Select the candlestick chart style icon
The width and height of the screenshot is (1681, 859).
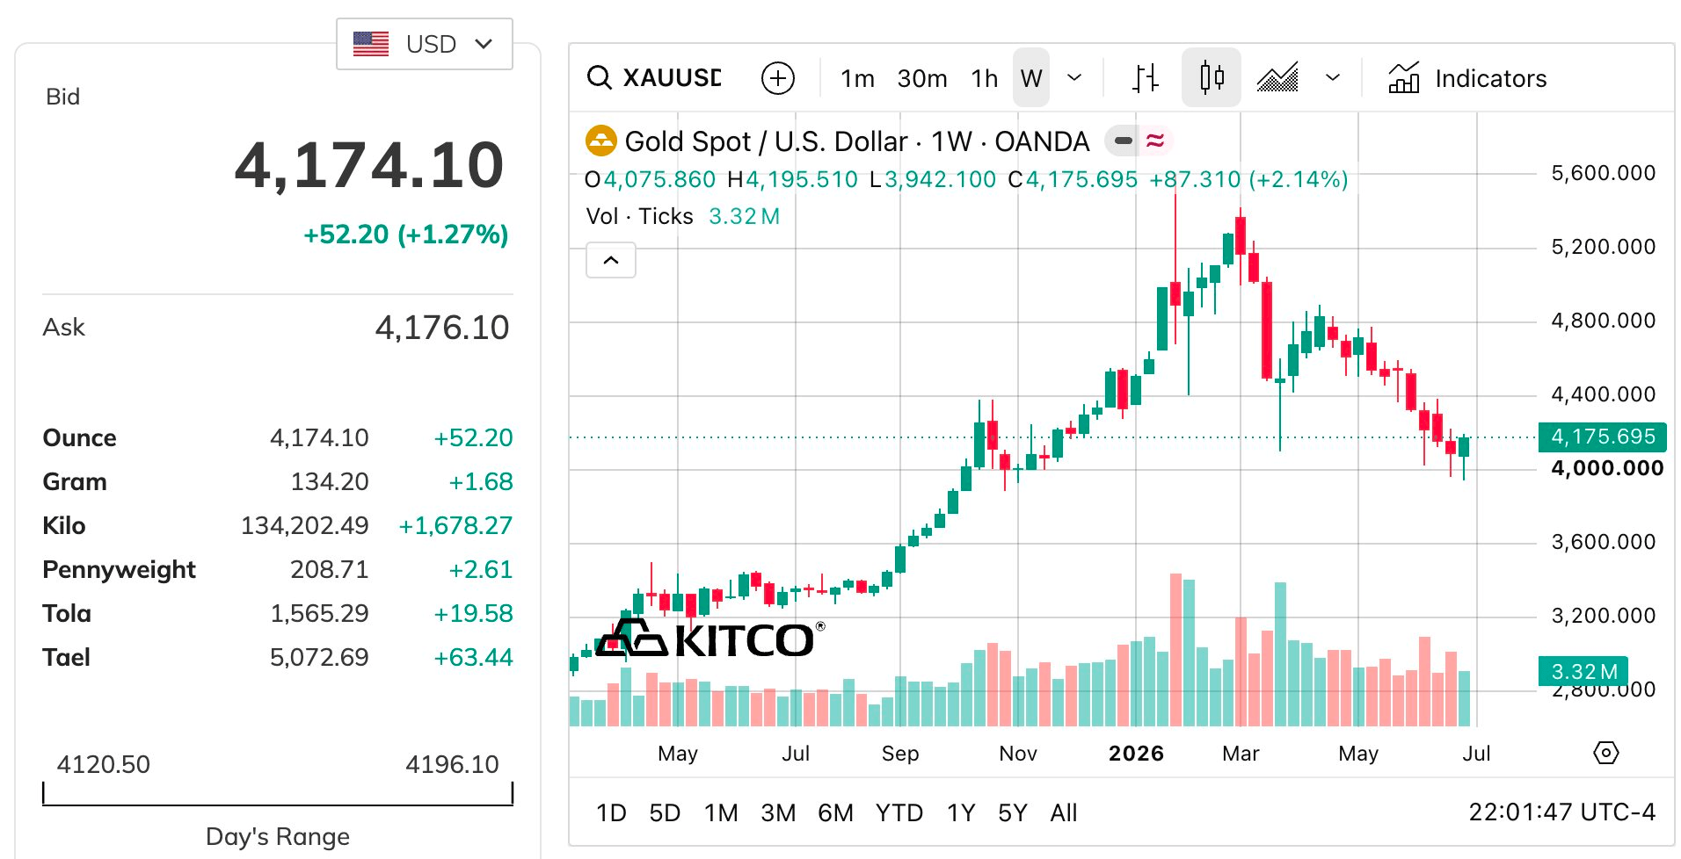click(x=1212, y=78)
